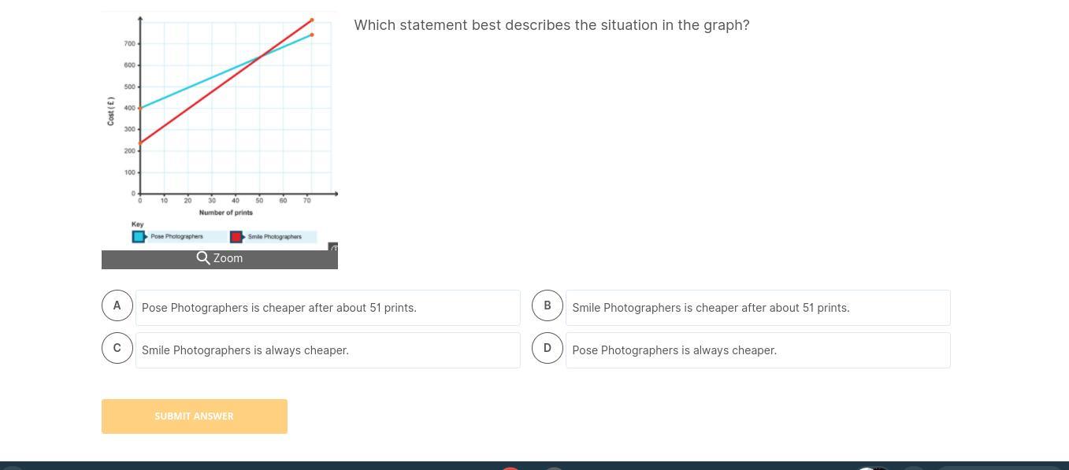Click answer text 'Smile Photographers is cheaper after about 51 prints'

(x=711, y=308)
